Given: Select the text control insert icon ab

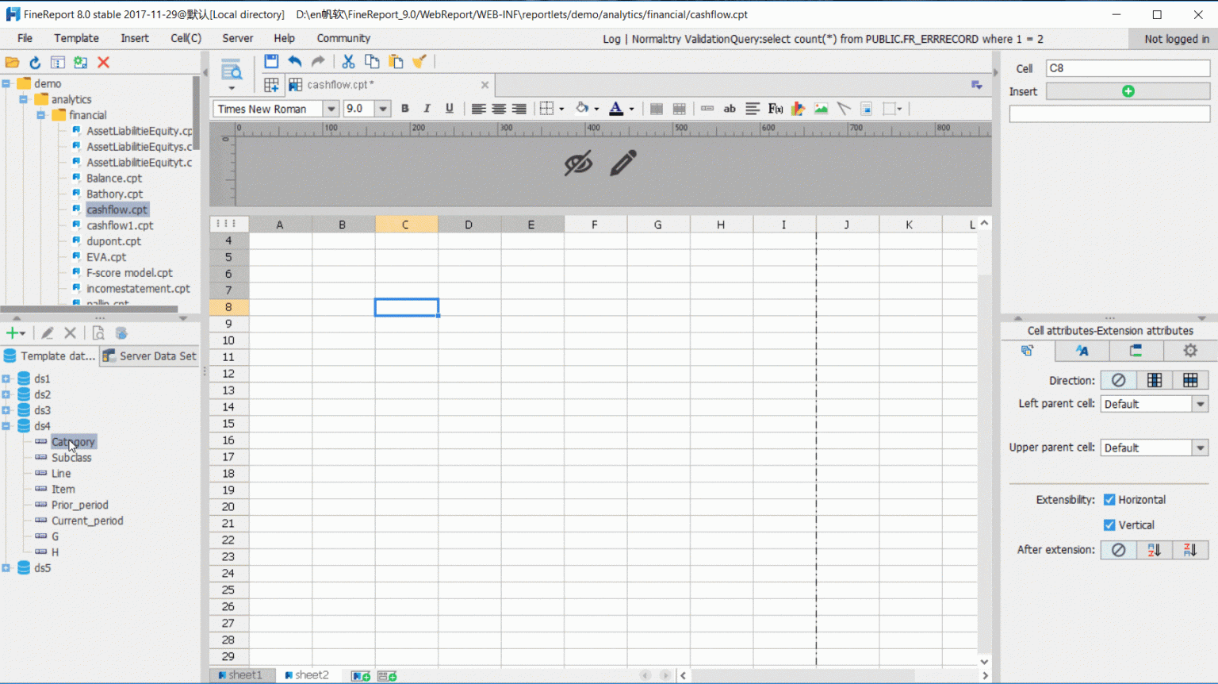Looking at the screenshot, I should [730, 109].
